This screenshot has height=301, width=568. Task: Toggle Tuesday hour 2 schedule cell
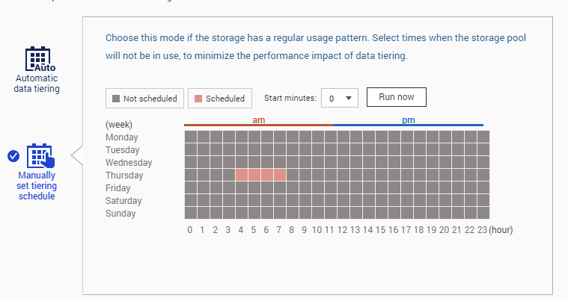(x=216, y=149)
